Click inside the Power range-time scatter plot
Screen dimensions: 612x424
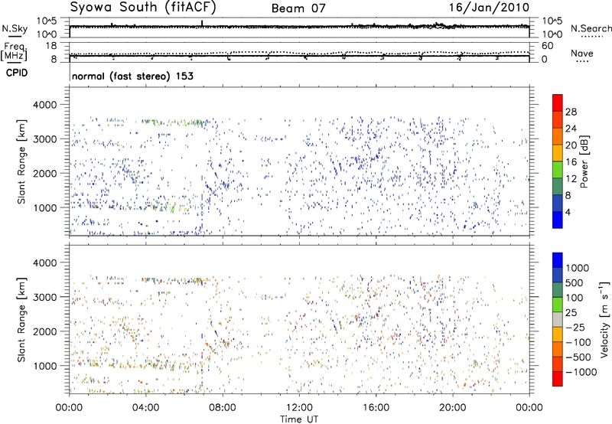[x=299, y=161]
